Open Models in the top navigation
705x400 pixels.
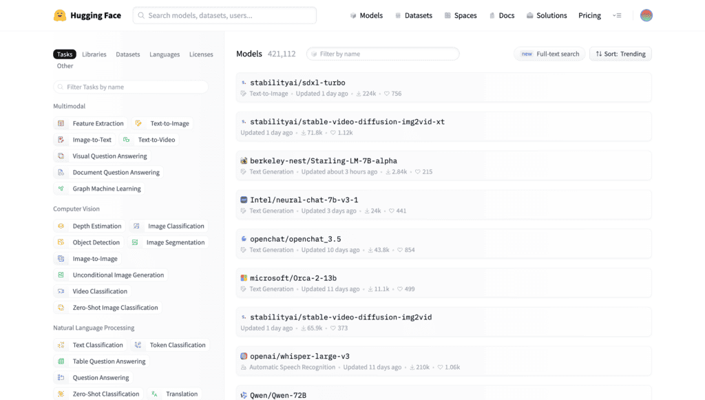pos(366,15)
